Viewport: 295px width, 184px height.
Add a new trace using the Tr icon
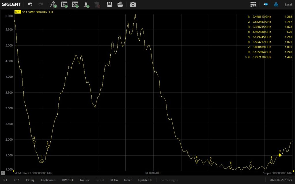(x=65, y=4)
